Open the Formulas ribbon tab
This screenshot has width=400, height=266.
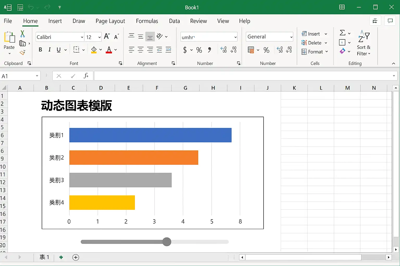coord(147,21)
